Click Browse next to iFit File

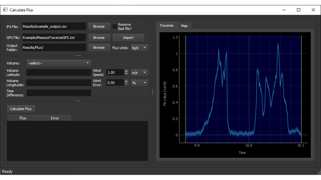click(x=99, y=26)
